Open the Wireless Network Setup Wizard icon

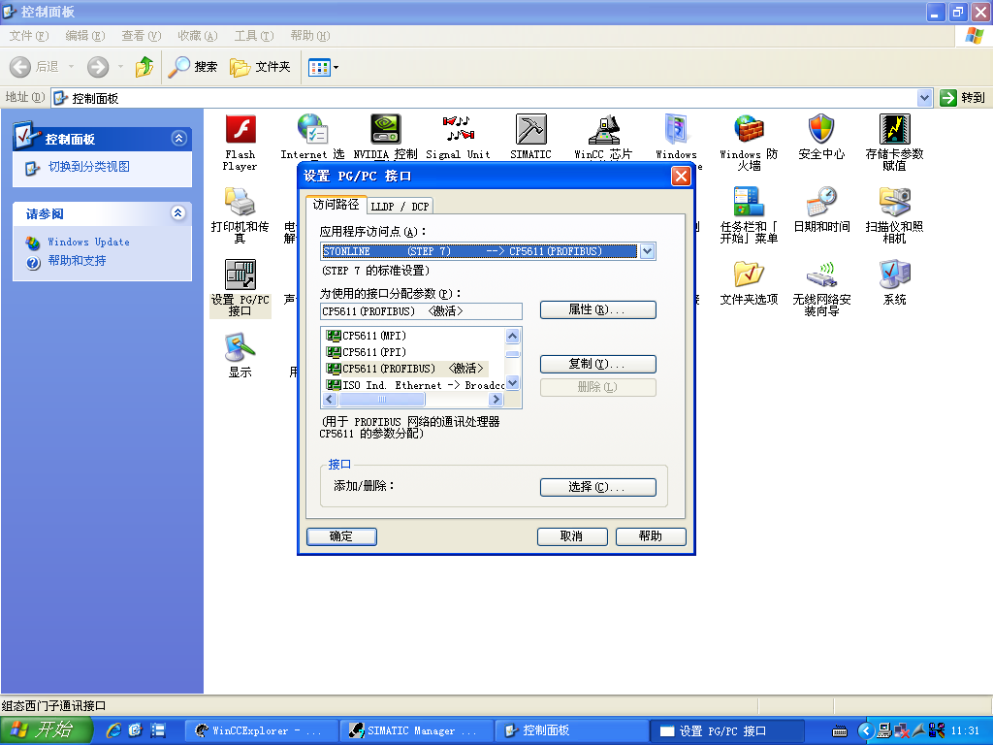click(821, 288)
